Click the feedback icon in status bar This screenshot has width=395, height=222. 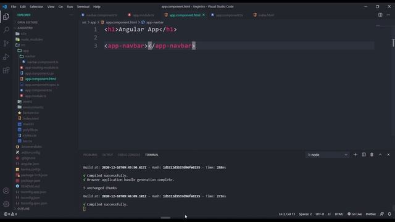[x=382, y=214]
